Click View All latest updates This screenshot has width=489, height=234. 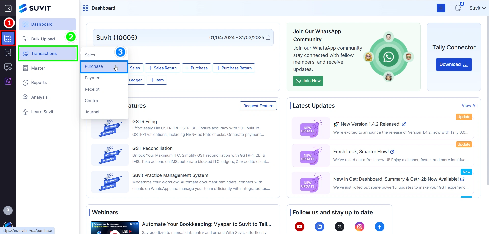coord(469,105)
